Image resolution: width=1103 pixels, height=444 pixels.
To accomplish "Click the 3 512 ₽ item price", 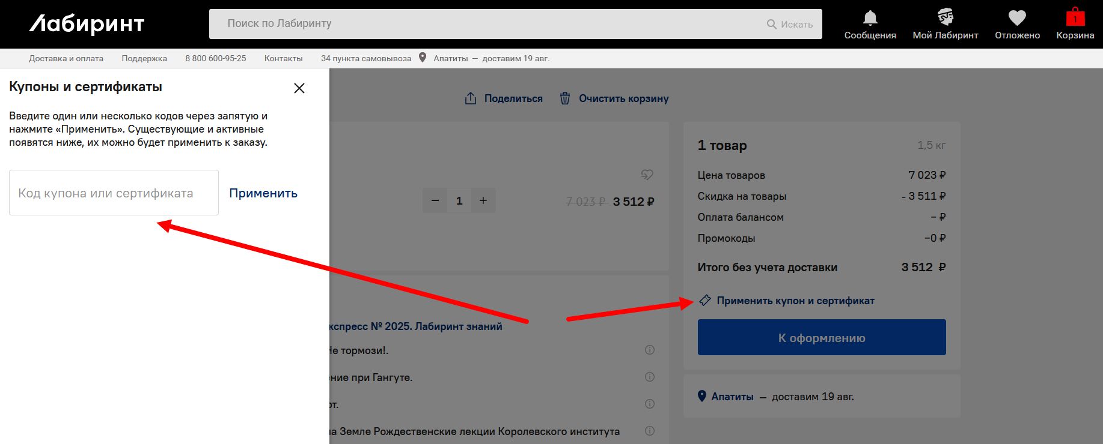I will pyautogui.click(x=634, y=202).
